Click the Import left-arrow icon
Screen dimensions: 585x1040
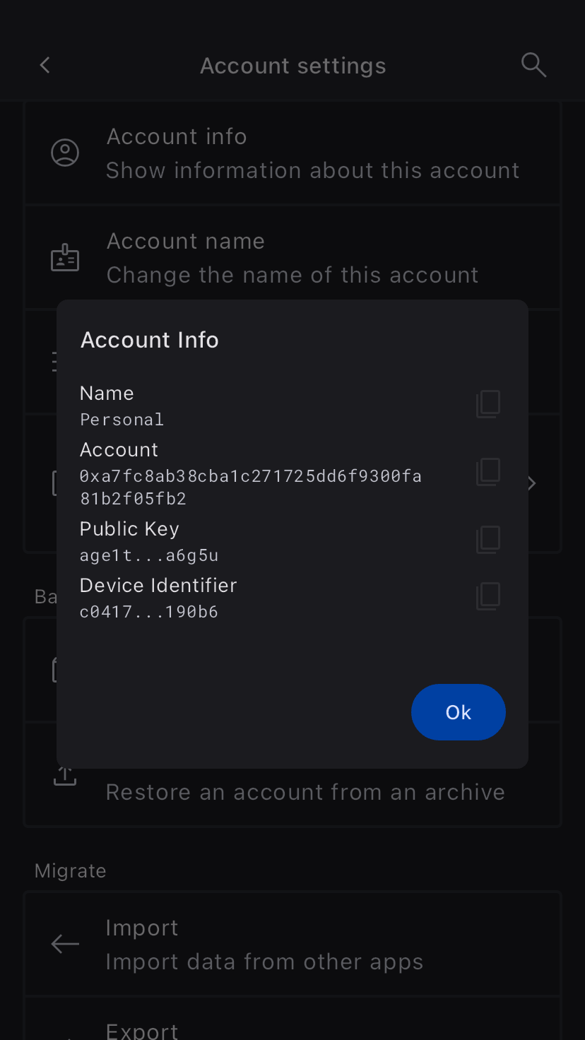pyautogui.click(x=65, y=944)
